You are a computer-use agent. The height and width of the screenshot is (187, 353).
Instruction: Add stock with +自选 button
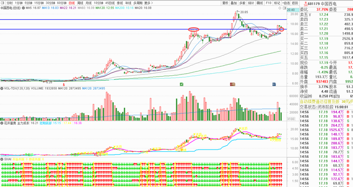[286, 3]
